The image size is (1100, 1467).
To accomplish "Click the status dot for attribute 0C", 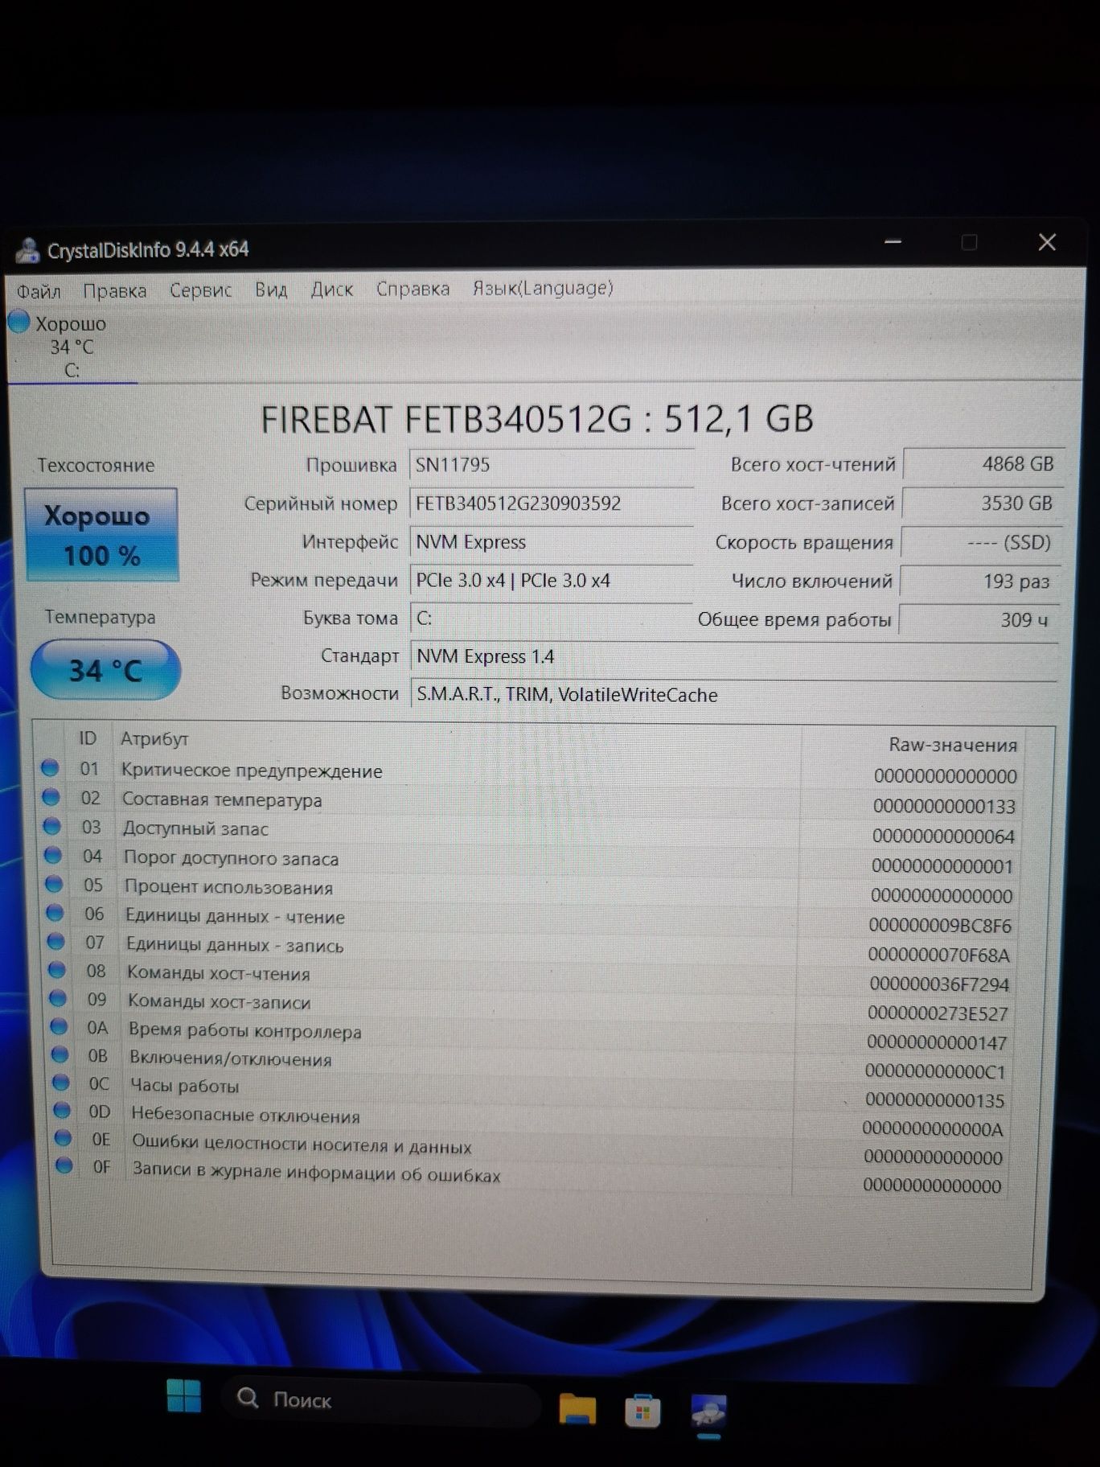I will [x=61, y=1083].
